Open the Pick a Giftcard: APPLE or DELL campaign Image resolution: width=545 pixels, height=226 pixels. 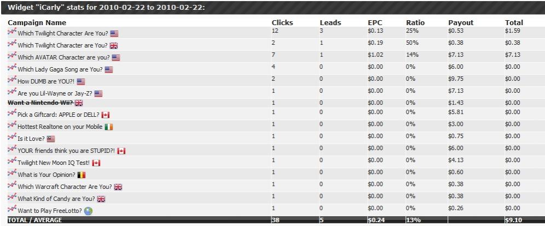59,115
